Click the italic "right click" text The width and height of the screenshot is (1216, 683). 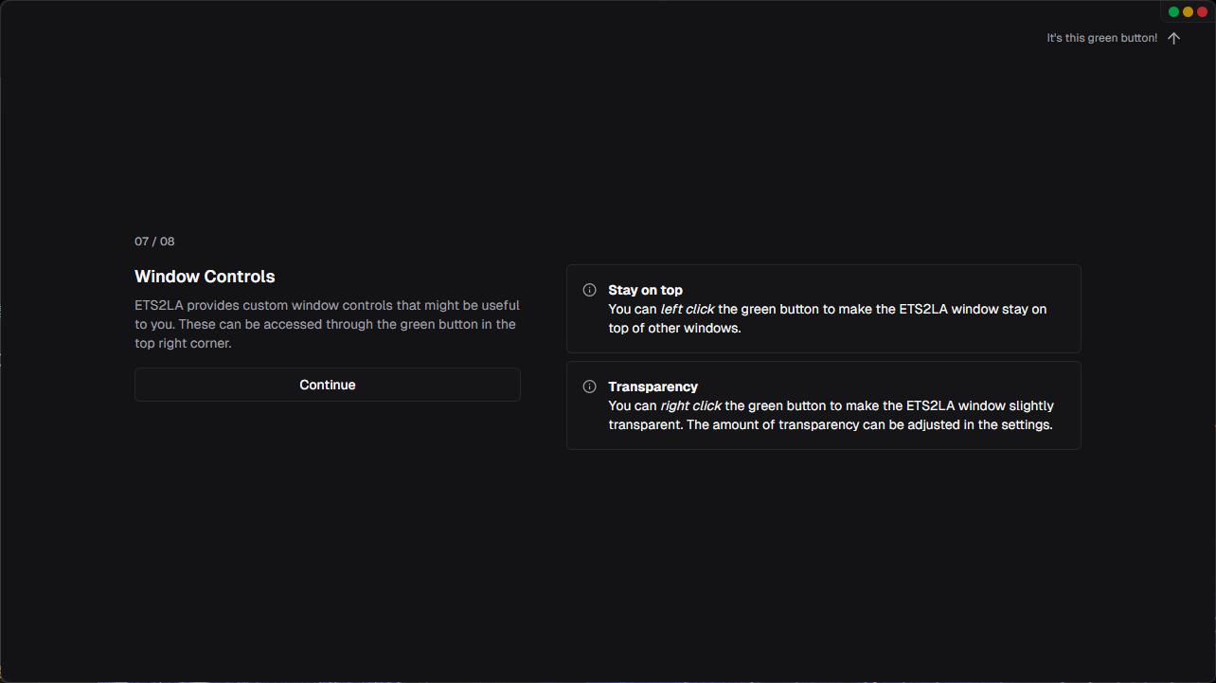(690, 405)
